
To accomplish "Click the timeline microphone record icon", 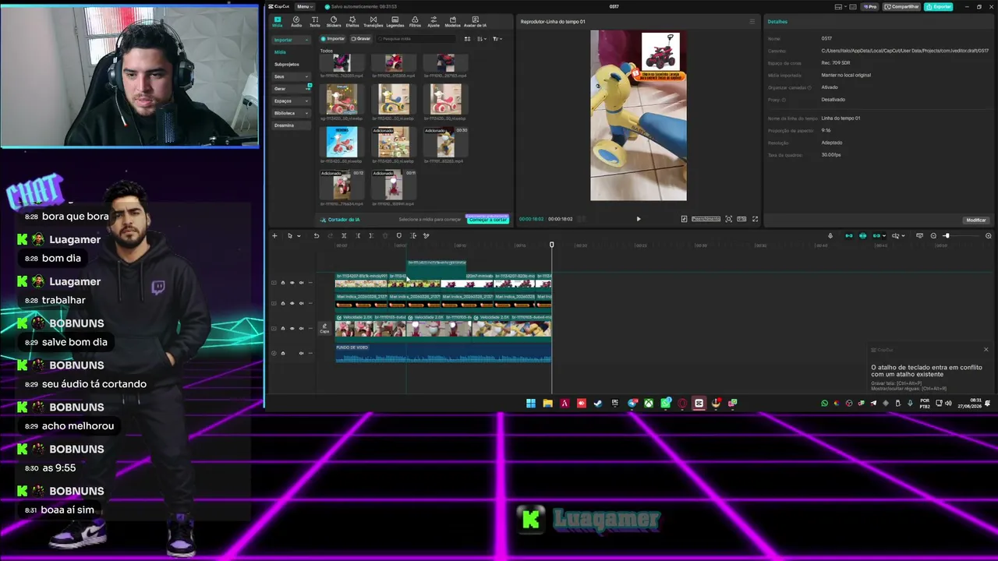I will coord(830,235).
